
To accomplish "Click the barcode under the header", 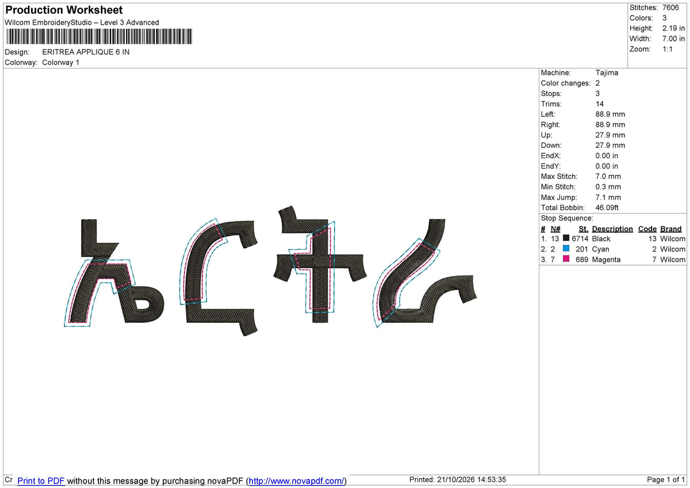I will pos(99,37).
